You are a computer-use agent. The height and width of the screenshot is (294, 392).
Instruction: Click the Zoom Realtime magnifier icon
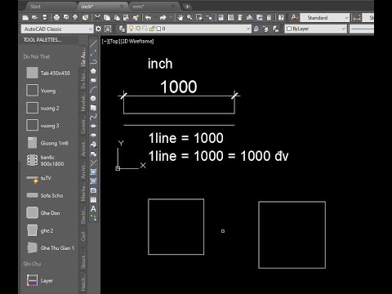(x=189, y=18)
